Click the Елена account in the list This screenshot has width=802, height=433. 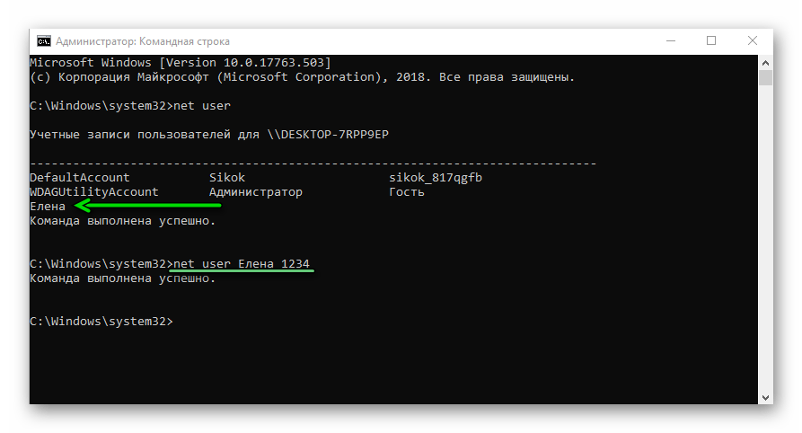[x=48, y=207]
